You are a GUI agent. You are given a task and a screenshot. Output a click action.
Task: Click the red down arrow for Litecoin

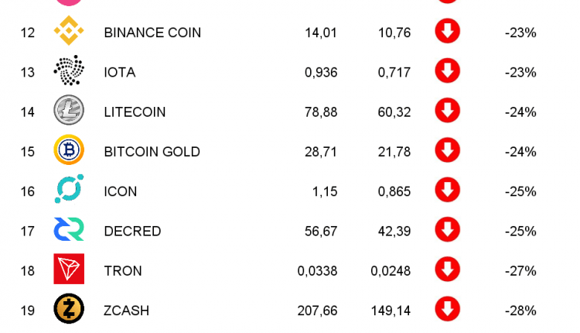[x=448, y=111]
